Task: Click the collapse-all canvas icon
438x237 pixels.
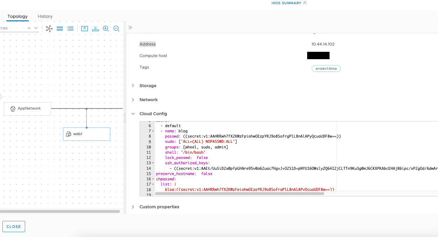Action: (x=95, y=28)
